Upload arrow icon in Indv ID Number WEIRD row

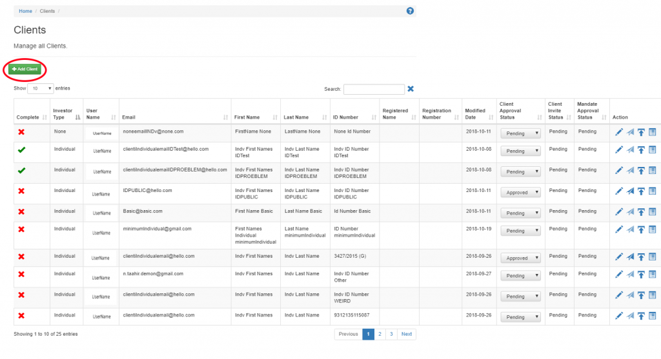641,295
